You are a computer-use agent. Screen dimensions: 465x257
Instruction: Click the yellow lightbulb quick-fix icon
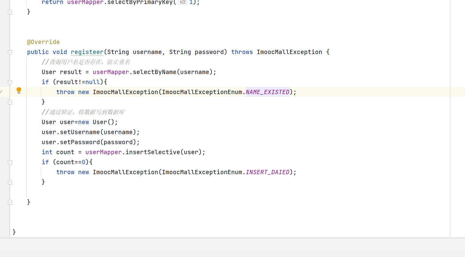19,90
